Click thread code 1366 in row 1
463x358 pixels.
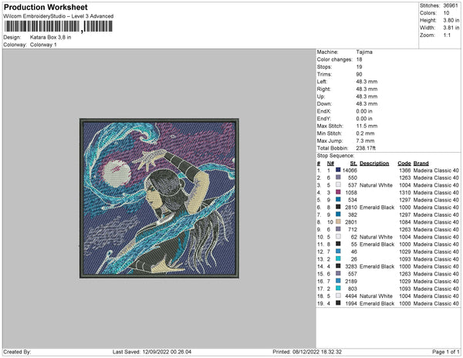[405, 171]
